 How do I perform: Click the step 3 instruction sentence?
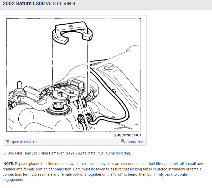pyautogui.click(x=67, y=153)
